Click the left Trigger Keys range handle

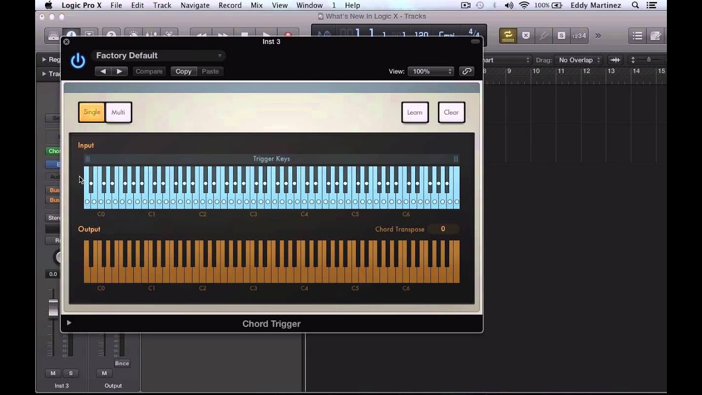pyautogui.click(x=87, y=159)
